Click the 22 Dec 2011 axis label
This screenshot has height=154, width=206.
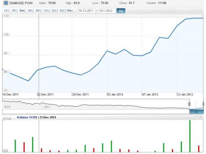pyautogui.click(x=45, y=95)
